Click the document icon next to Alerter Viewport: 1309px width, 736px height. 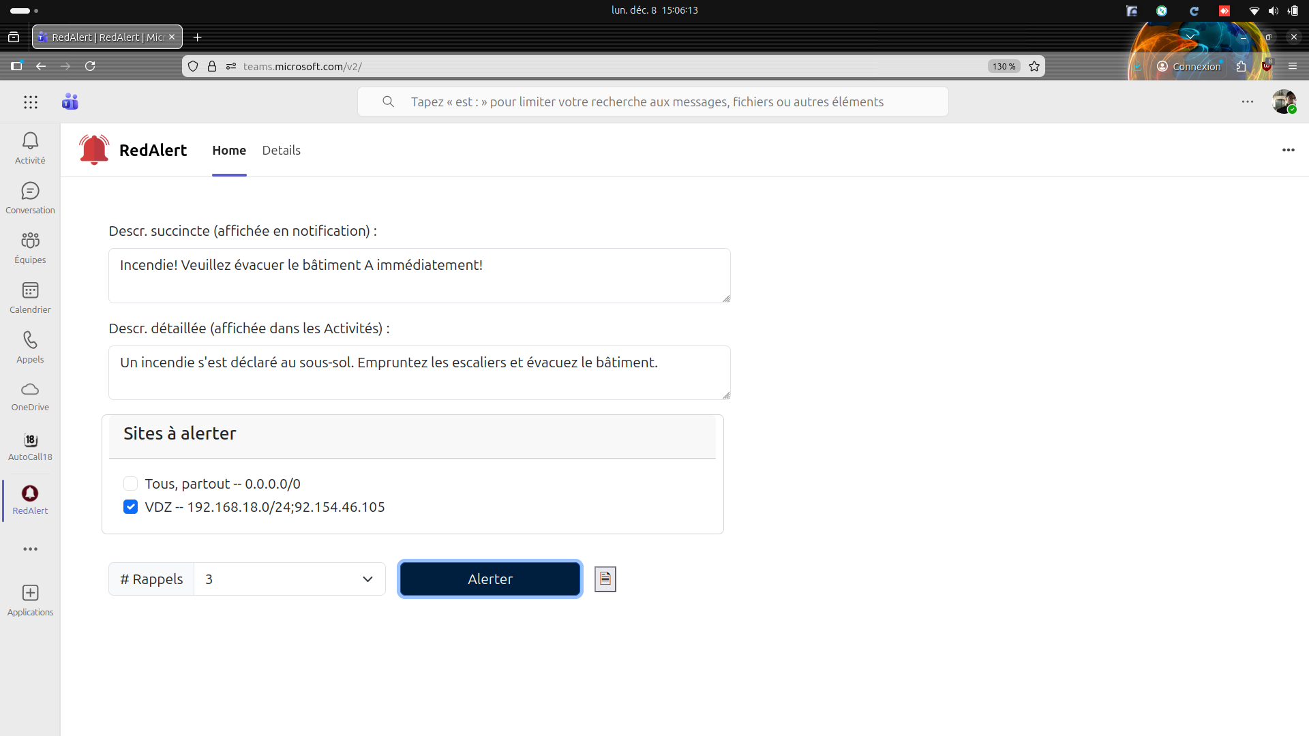(x=605, y=579)
